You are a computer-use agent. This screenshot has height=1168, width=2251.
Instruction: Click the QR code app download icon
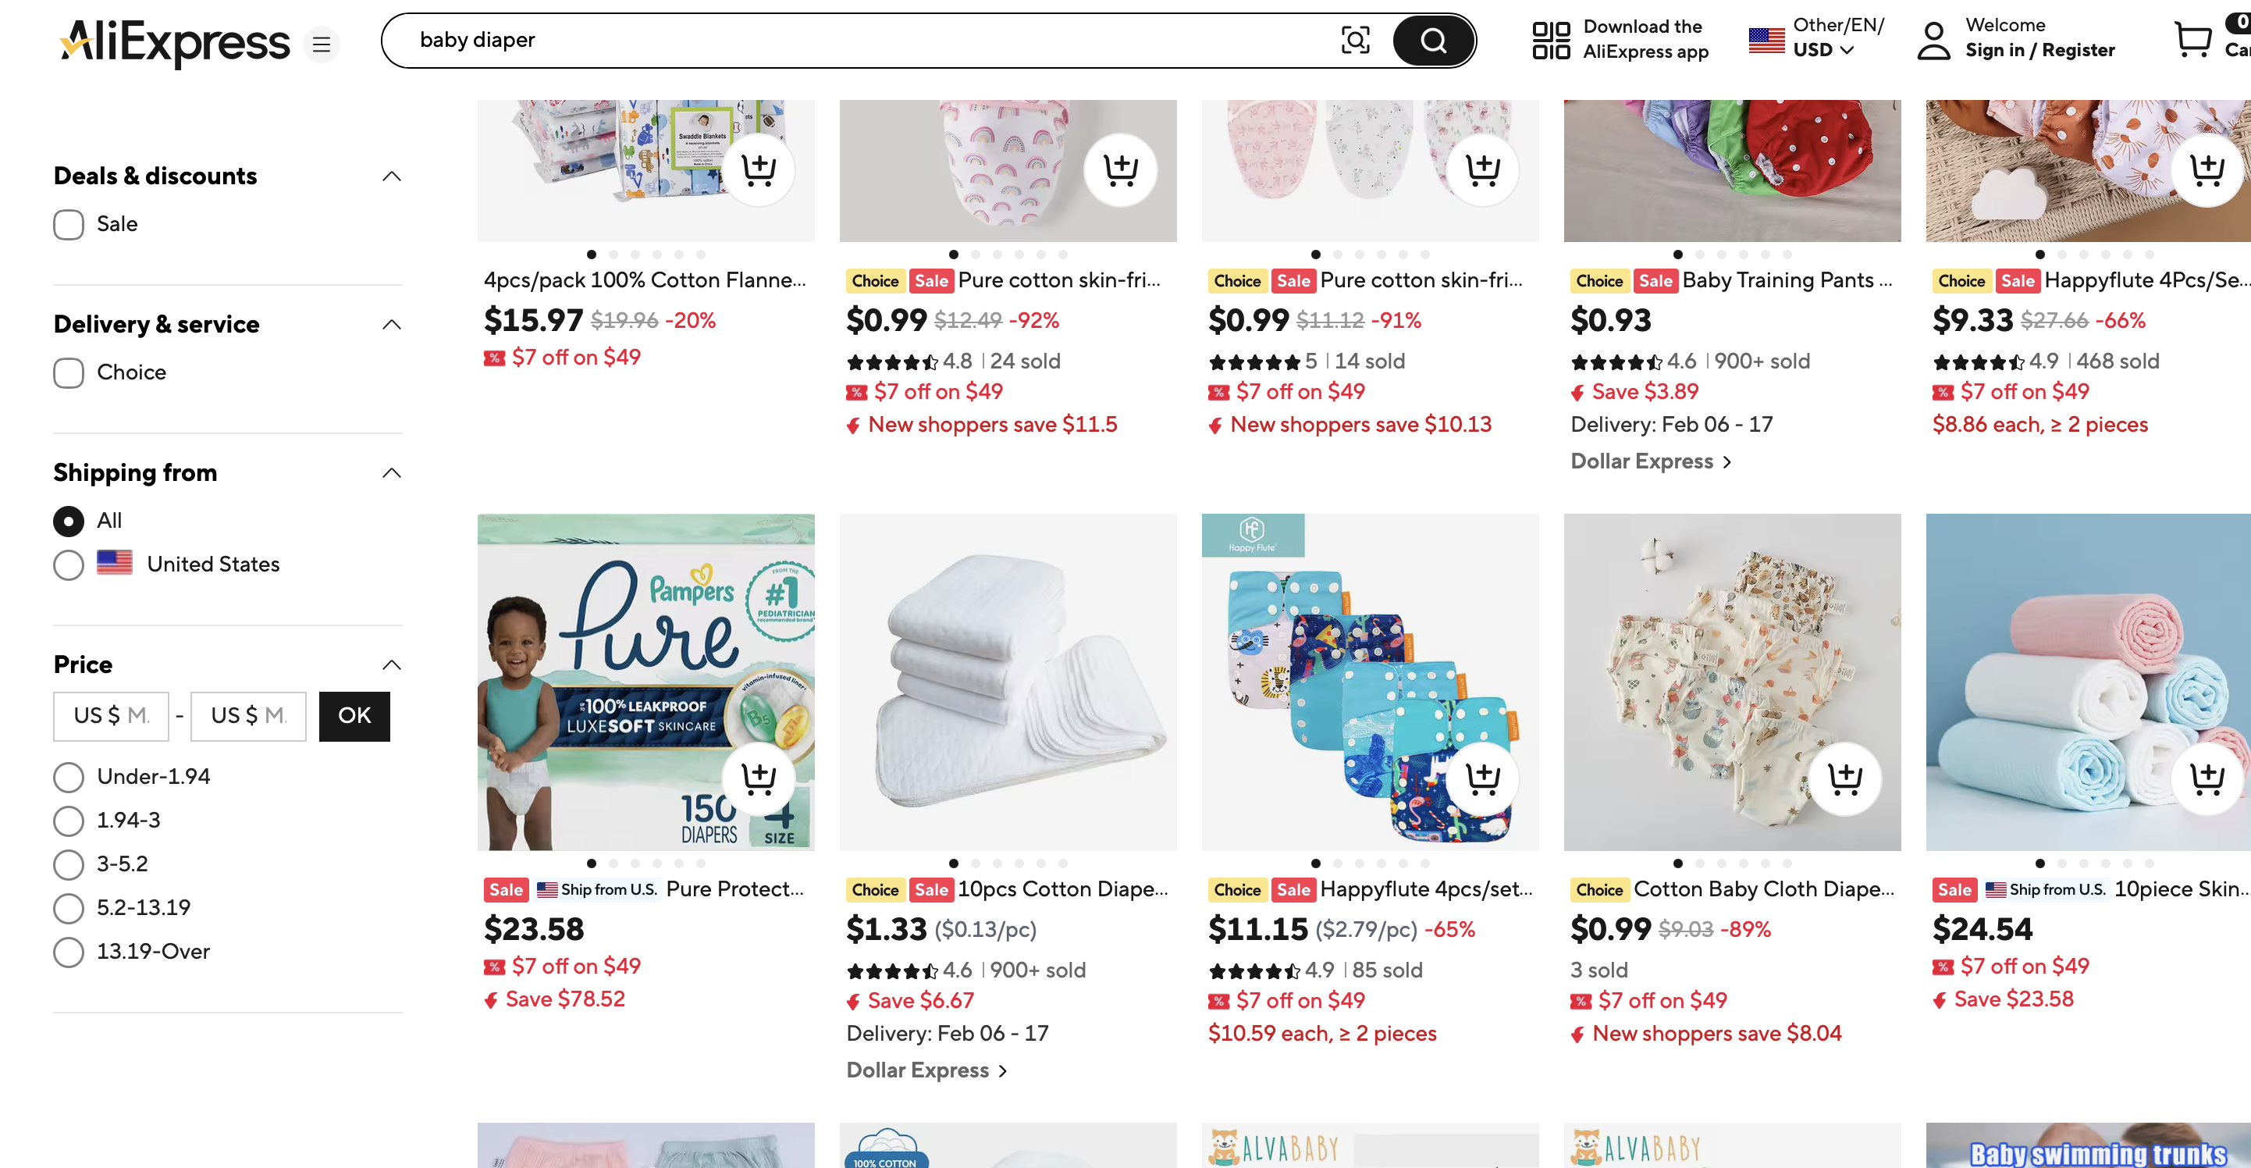coord(1550,41)
